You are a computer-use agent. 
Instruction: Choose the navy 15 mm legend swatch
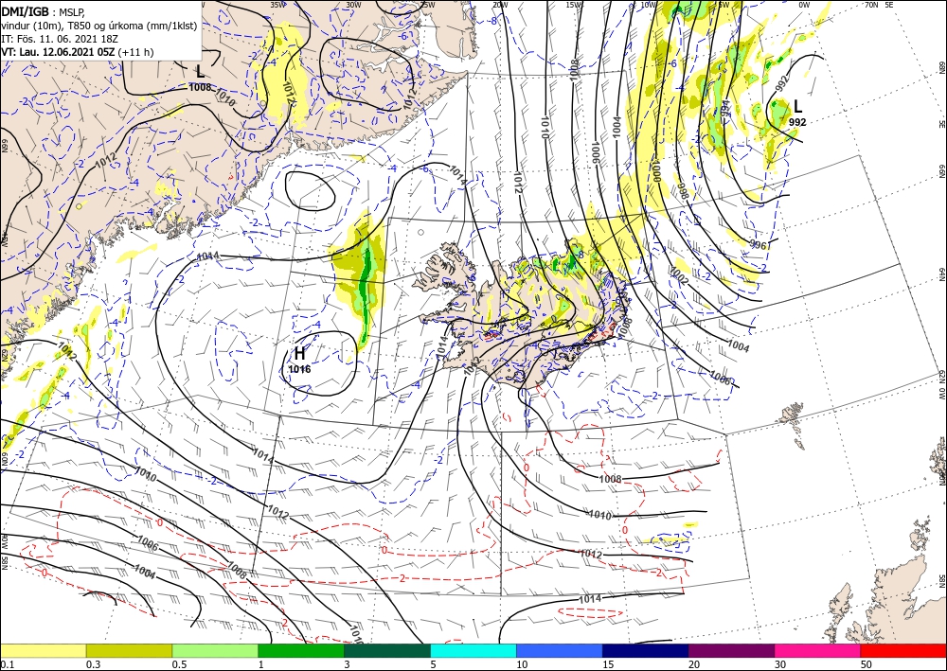pos(646,650)
